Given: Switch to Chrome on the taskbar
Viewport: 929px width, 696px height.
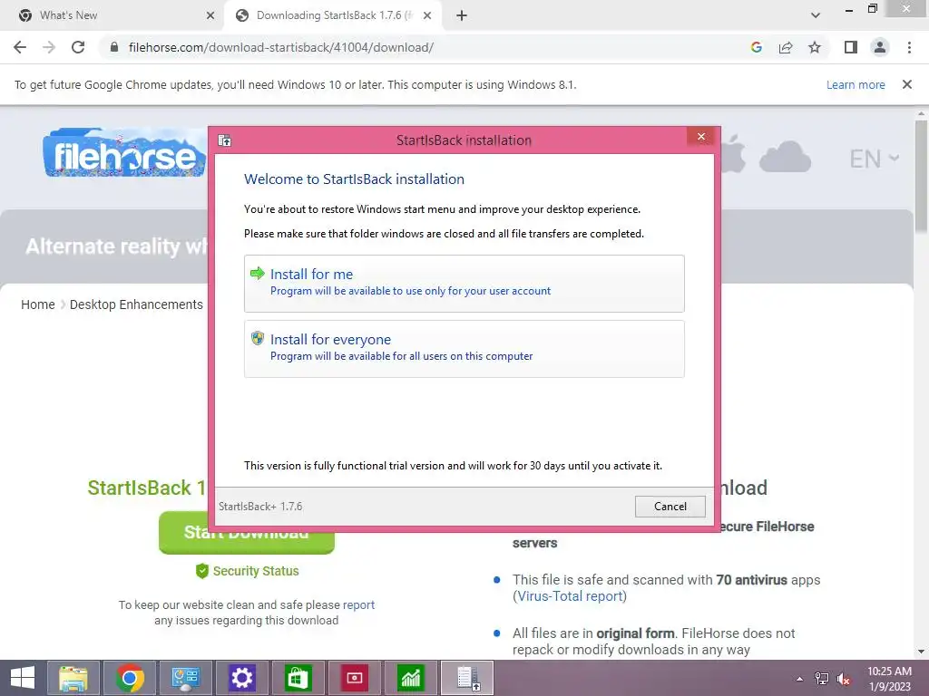Looking at the screenshot, I should tap(130, 678).
